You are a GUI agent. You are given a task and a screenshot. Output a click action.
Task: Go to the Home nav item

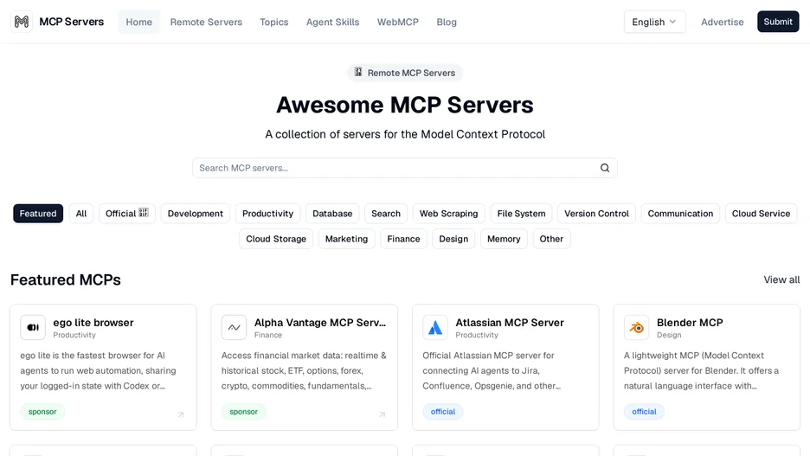pos(139,22)
